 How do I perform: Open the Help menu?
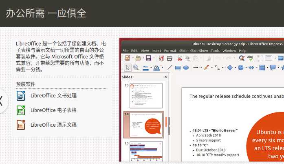(242, 51)
